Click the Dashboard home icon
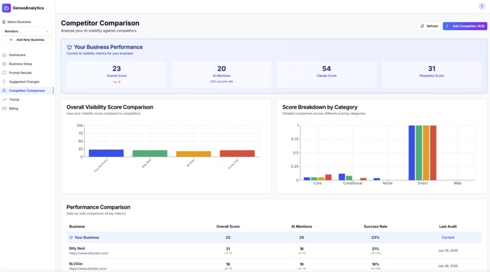 pos(4,55)
